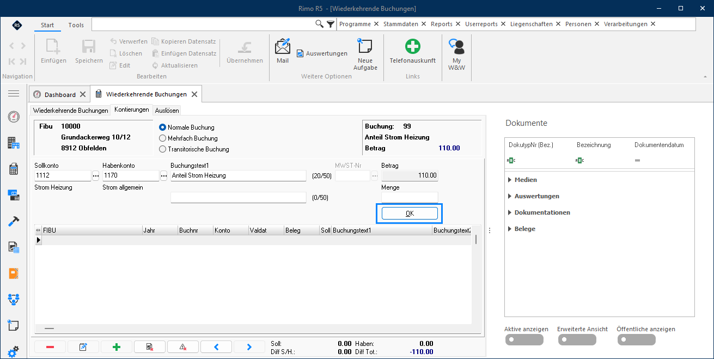Switch to the Tools ribbon tab
The width and height of the screenshot is (714, 359).
point(76,25)
